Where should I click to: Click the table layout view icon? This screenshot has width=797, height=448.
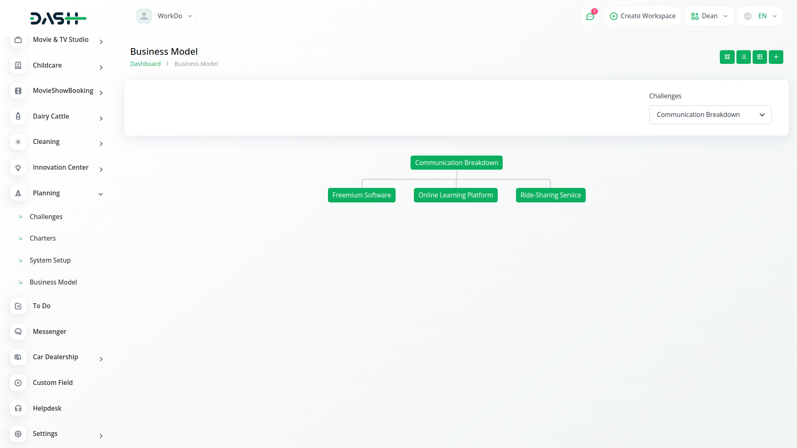tap(760, 57)
